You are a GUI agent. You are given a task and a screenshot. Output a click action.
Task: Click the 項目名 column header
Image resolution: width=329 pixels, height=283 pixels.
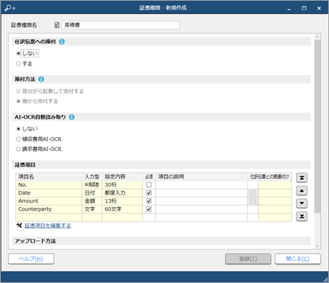(49, 177)
